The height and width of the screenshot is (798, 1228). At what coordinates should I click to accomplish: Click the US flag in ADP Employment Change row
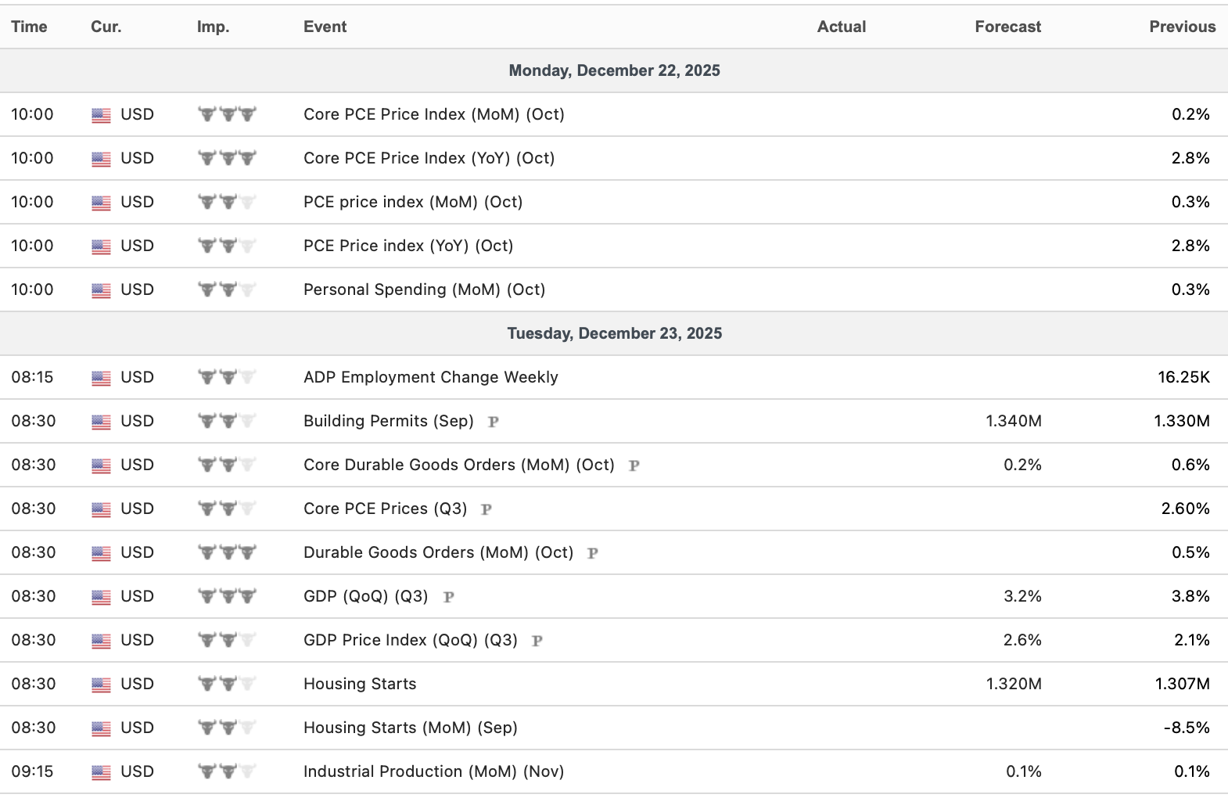101,378
